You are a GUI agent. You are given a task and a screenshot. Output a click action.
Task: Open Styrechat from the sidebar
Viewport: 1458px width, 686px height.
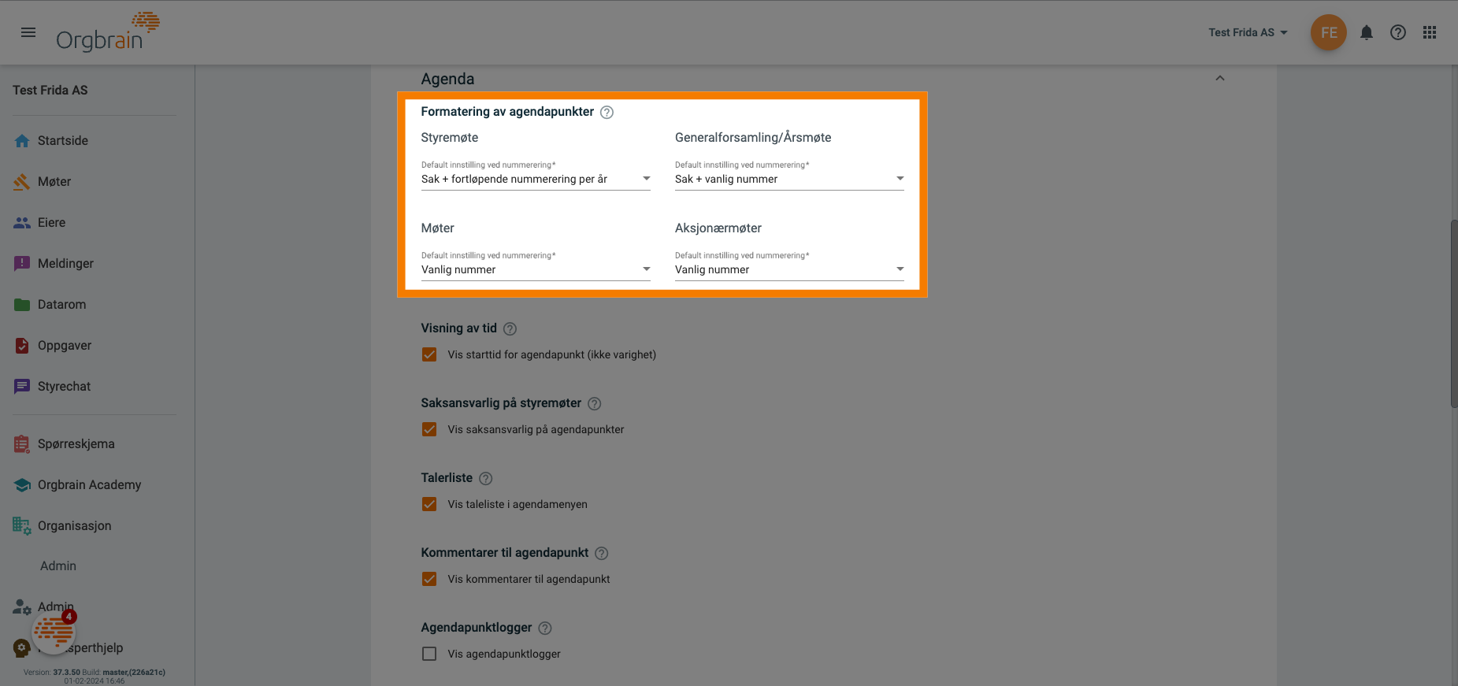click(64, 386)
